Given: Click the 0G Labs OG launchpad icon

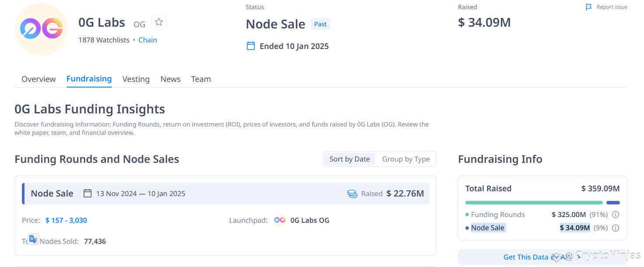Looking at the screenshot, I should [x=280, y=220].
